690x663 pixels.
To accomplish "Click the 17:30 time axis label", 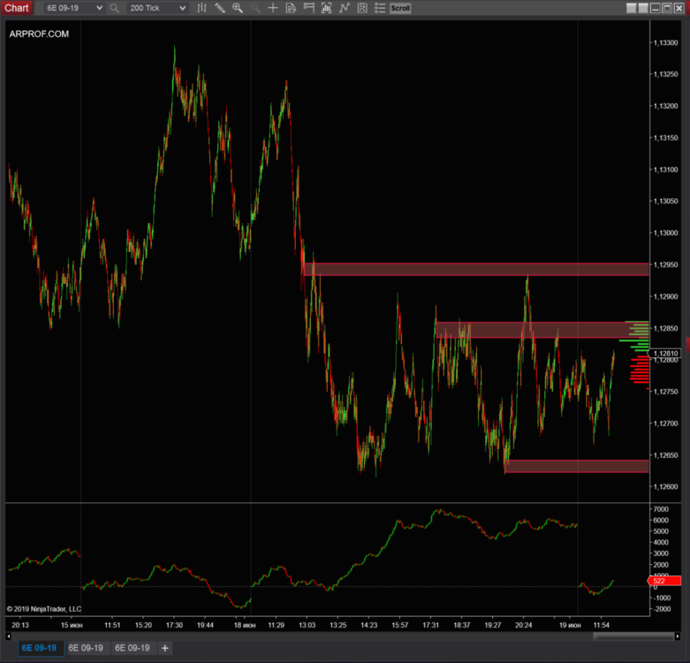I will [x=174, y=625].
